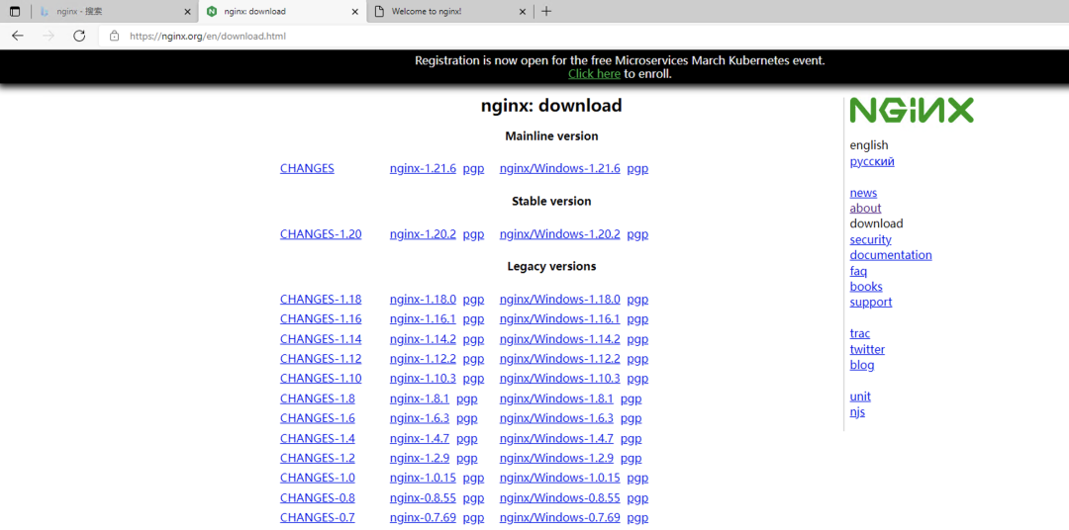Click the lock icon in address bar
Image resolution: width=1069 pixels, height=530 pixels.
click(115, 36)
